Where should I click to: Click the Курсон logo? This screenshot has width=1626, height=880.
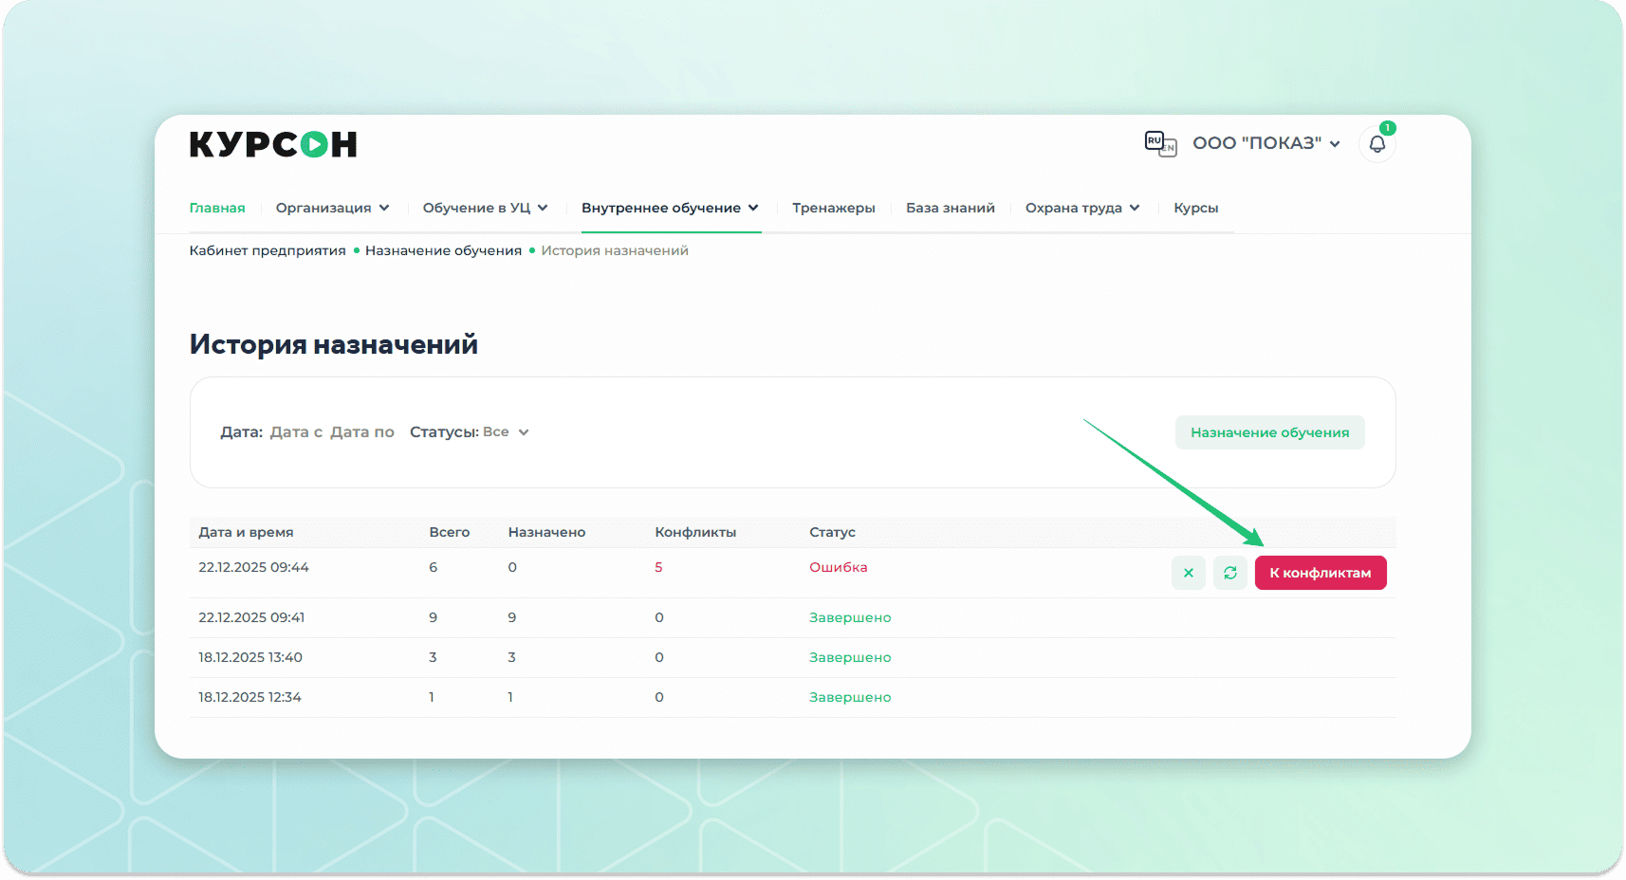pyautogui.click(x=273, y=144)
